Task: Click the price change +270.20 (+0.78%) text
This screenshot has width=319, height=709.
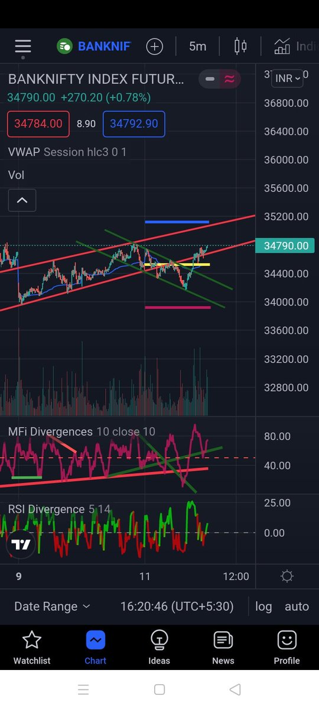Action: (x=105, y=97)
